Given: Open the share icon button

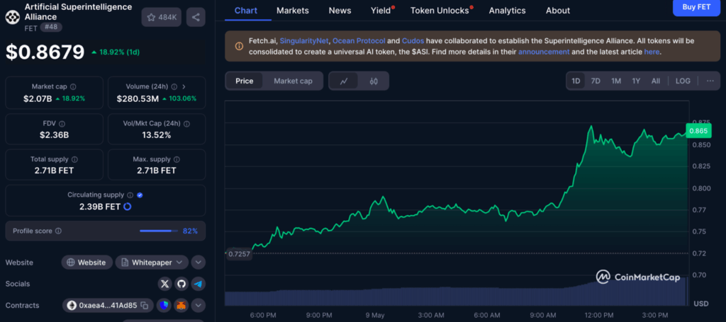Looking at the screenshot, I should point(196,18).
